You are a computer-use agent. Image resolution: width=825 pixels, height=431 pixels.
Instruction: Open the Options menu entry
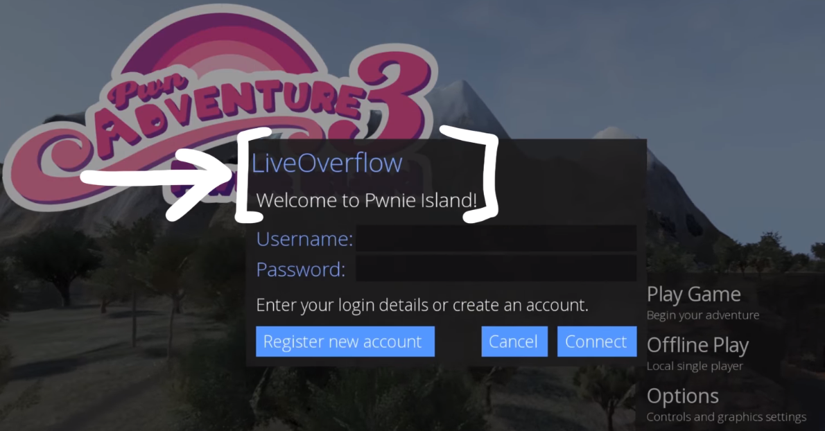(682, 396)
